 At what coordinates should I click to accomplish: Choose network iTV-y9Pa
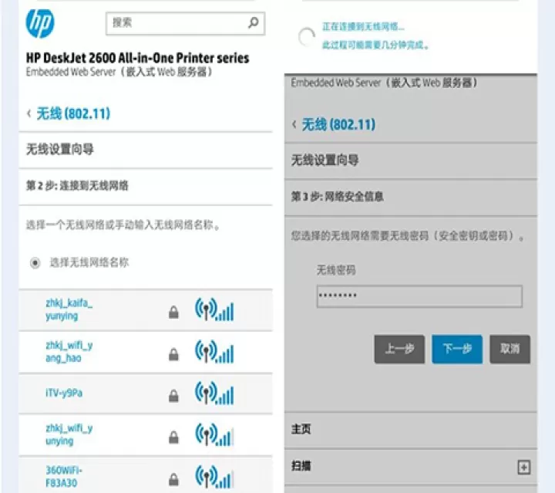click(64, 393)
